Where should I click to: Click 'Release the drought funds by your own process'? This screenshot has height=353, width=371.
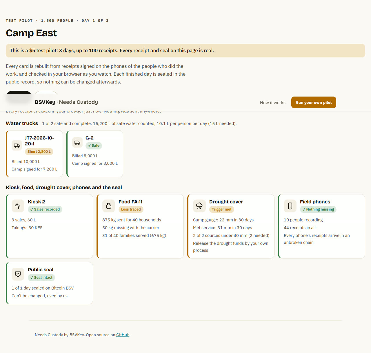coord(231,247)
